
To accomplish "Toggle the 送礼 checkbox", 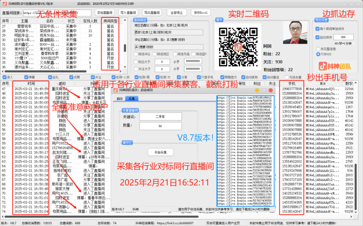I will (x=50, y=77).
